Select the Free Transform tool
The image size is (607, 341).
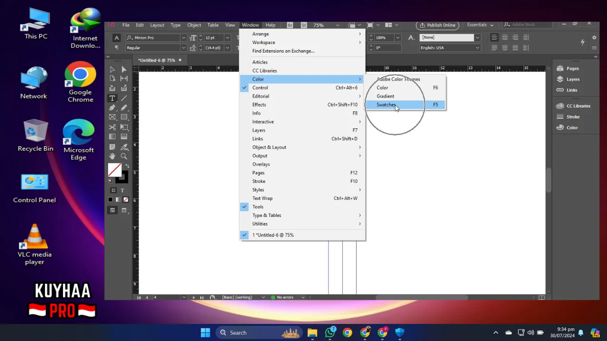[124, 127]
